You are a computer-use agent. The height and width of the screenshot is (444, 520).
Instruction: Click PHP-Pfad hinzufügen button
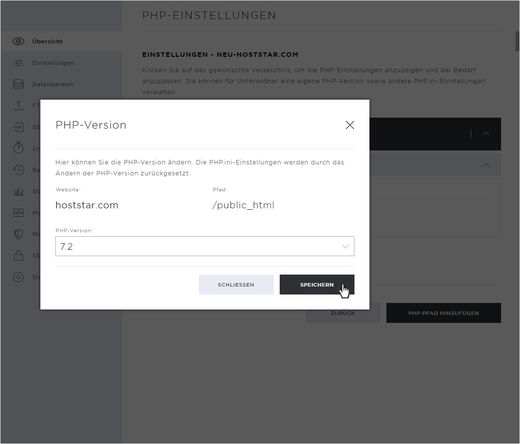click(x=443, y=312)
